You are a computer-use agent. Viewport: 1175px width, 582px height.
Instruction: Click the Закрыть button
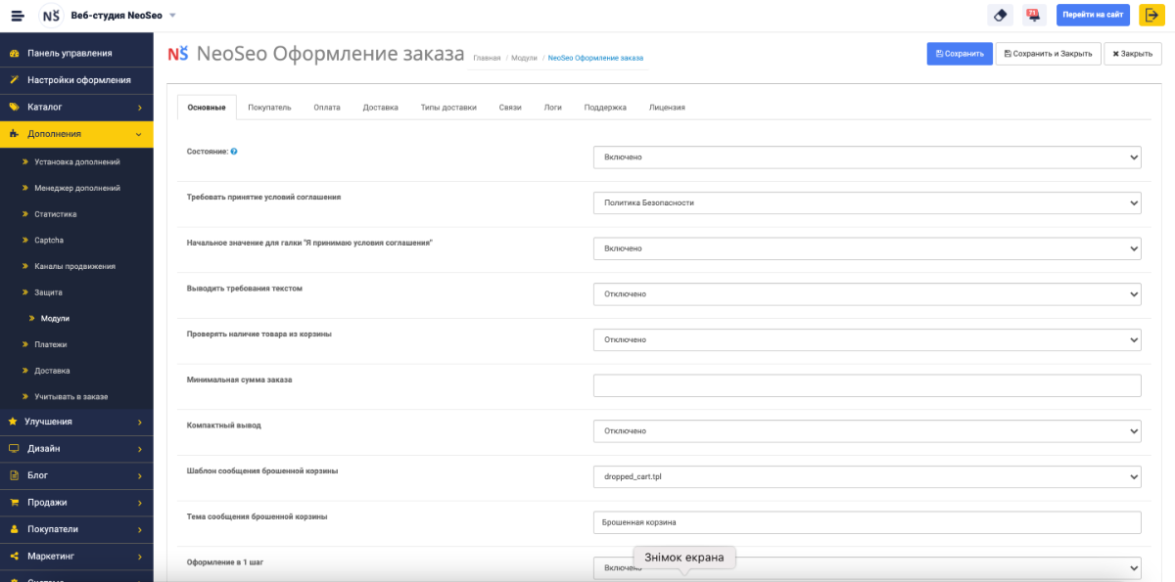click(x=1133, y=54)
